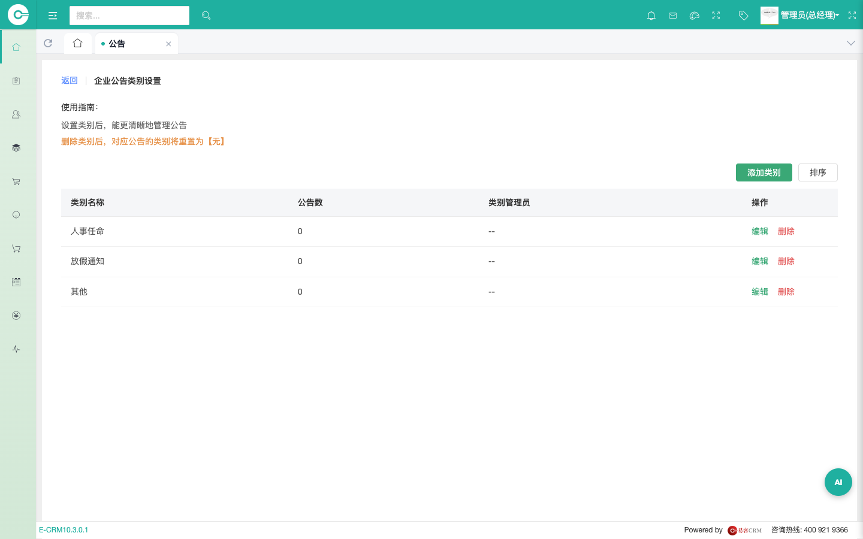
Task: Click the search magnifier icon
Action: coord(206,16)
